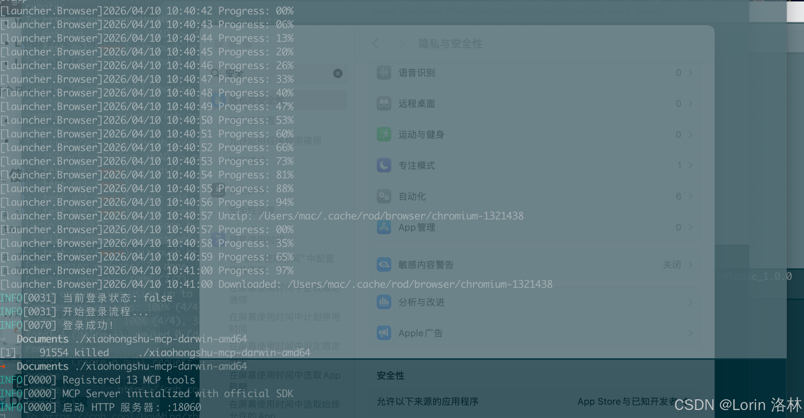Viewport: 804px width, 418px height.
Task: Click the Sensitive Content Warning (敏感内容警告) eye icon
Action: (384, 265)
